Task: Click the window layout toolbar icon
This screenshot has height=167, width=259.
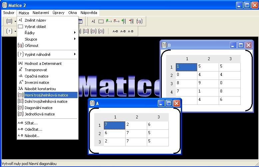Action: pos(81,21)
